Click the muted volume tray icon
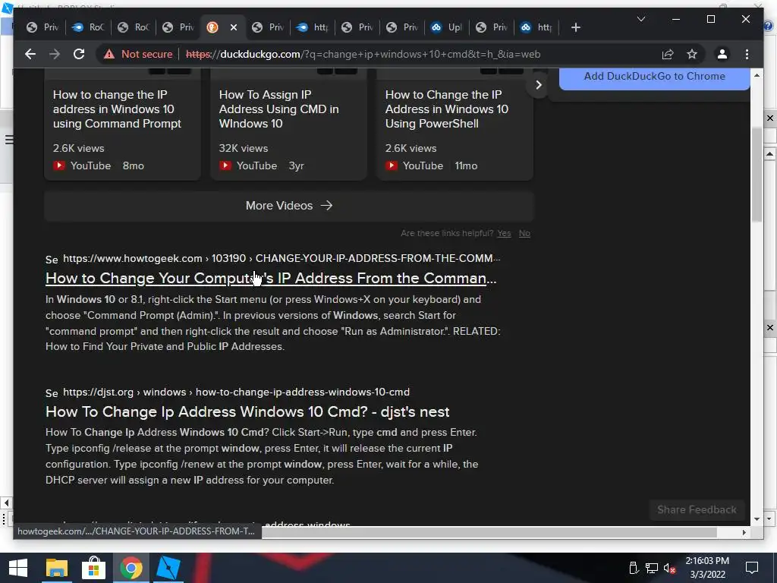The width and height of the screenshot is (777, 583). coord(670,568)
